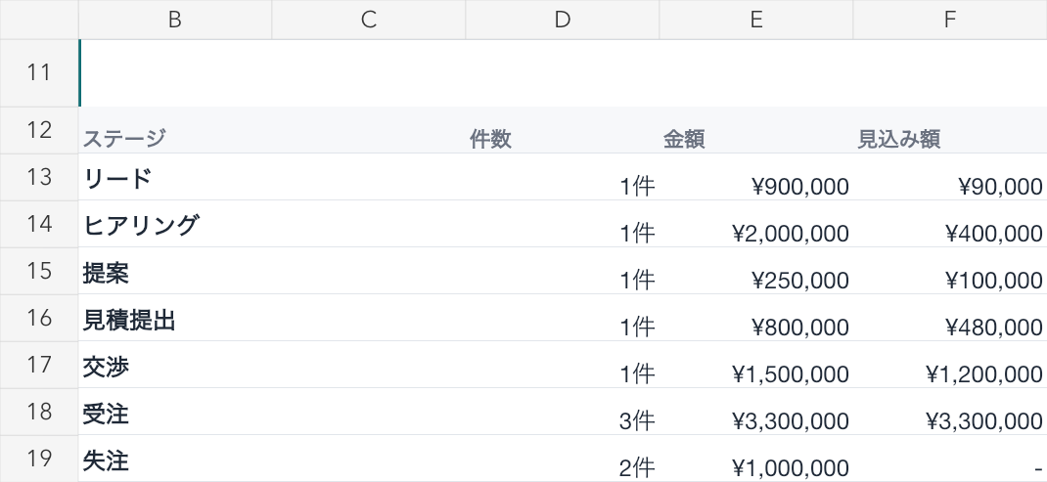Click the 1件 count in 交渉 row

pos(563,365)
